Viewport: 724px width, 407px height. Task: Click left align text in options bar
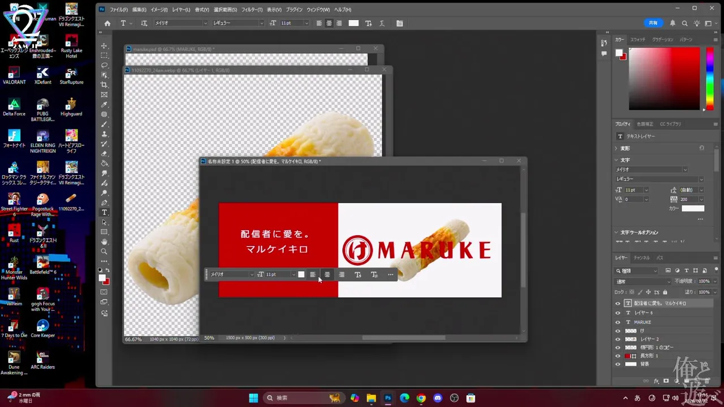tap(318, 23)
